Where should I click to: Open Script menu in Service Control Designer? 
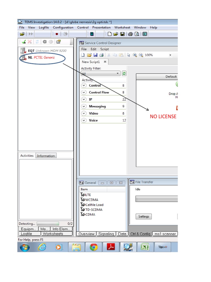click(104, 49)
